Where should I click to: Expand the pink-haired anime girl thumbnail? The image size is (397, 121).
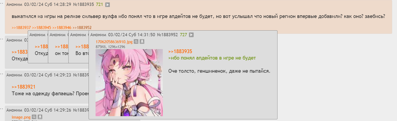tap(129, 83)
